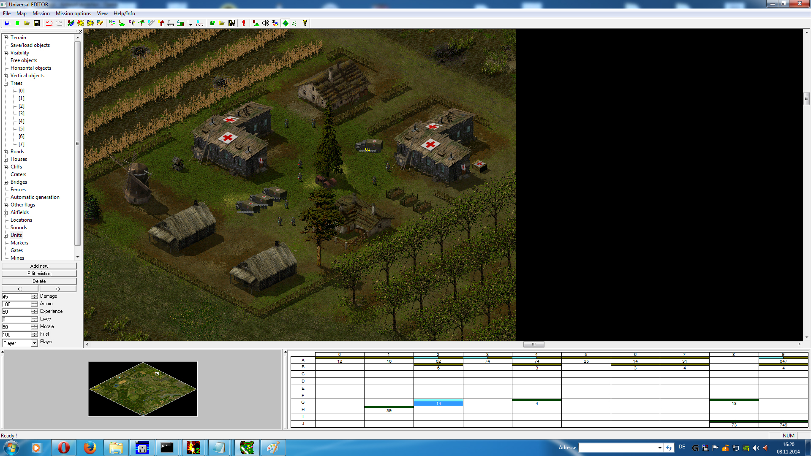
Task: Click the Info toolbar icon
Action: point(8,23)
